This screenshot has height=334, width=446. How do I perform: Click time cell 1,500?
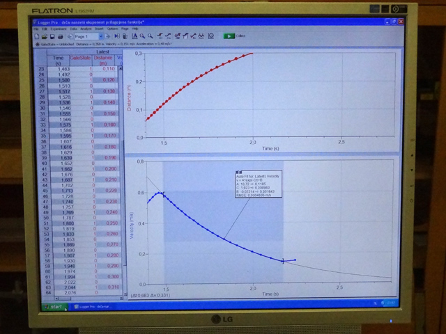point(64,80)
